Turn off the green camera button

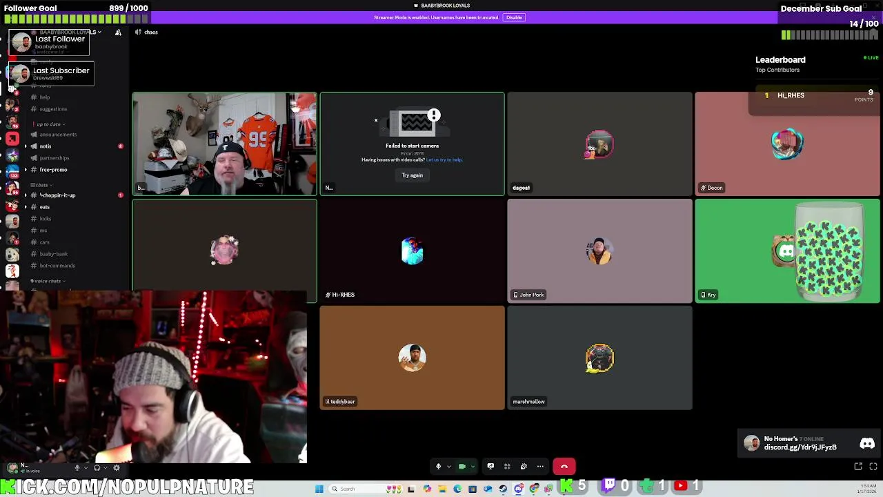[462, 467]
